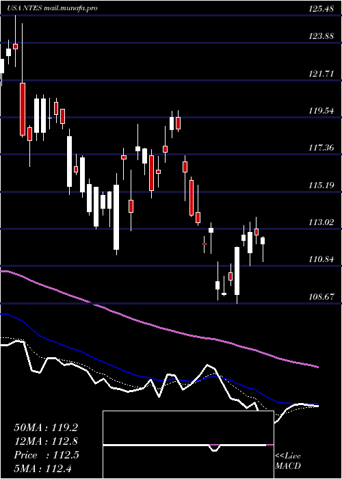Select the 117.36 price level label

(321, 148)
